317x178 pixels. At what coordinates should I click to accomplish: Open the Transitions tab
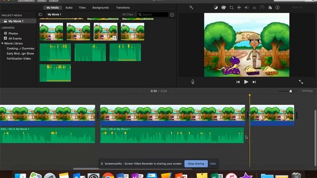click(123, 7)
